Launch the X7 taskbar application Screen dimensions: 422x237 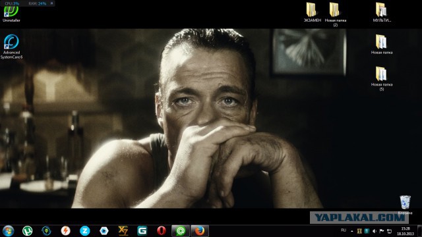coord(123,231)
